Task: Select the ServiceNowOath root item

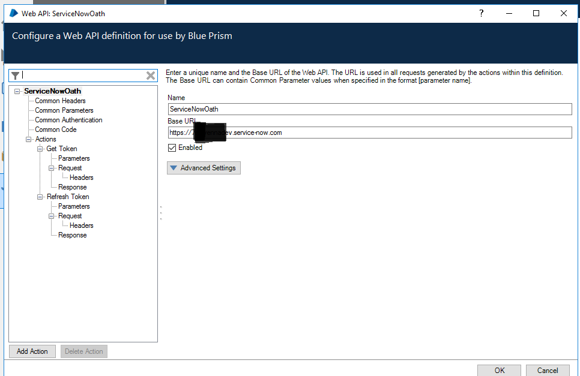Action: [52, 91]
